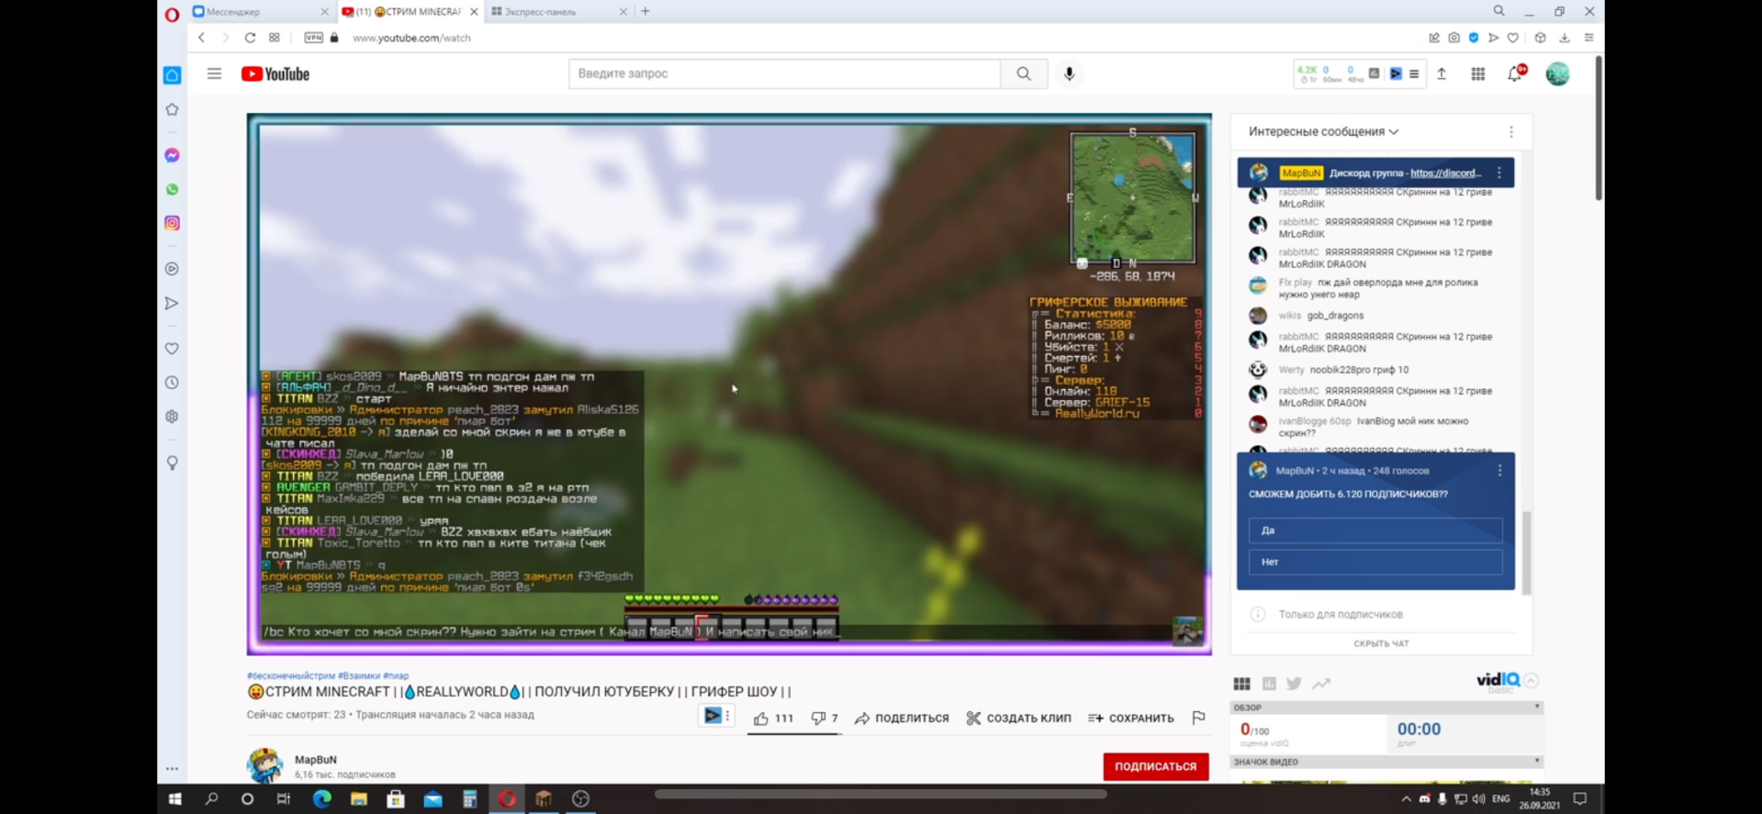This screenshot has height=814, width=1762.
Task: Like the stream with thumbs up
Action: pyautogui.click(x=772, y=719)
